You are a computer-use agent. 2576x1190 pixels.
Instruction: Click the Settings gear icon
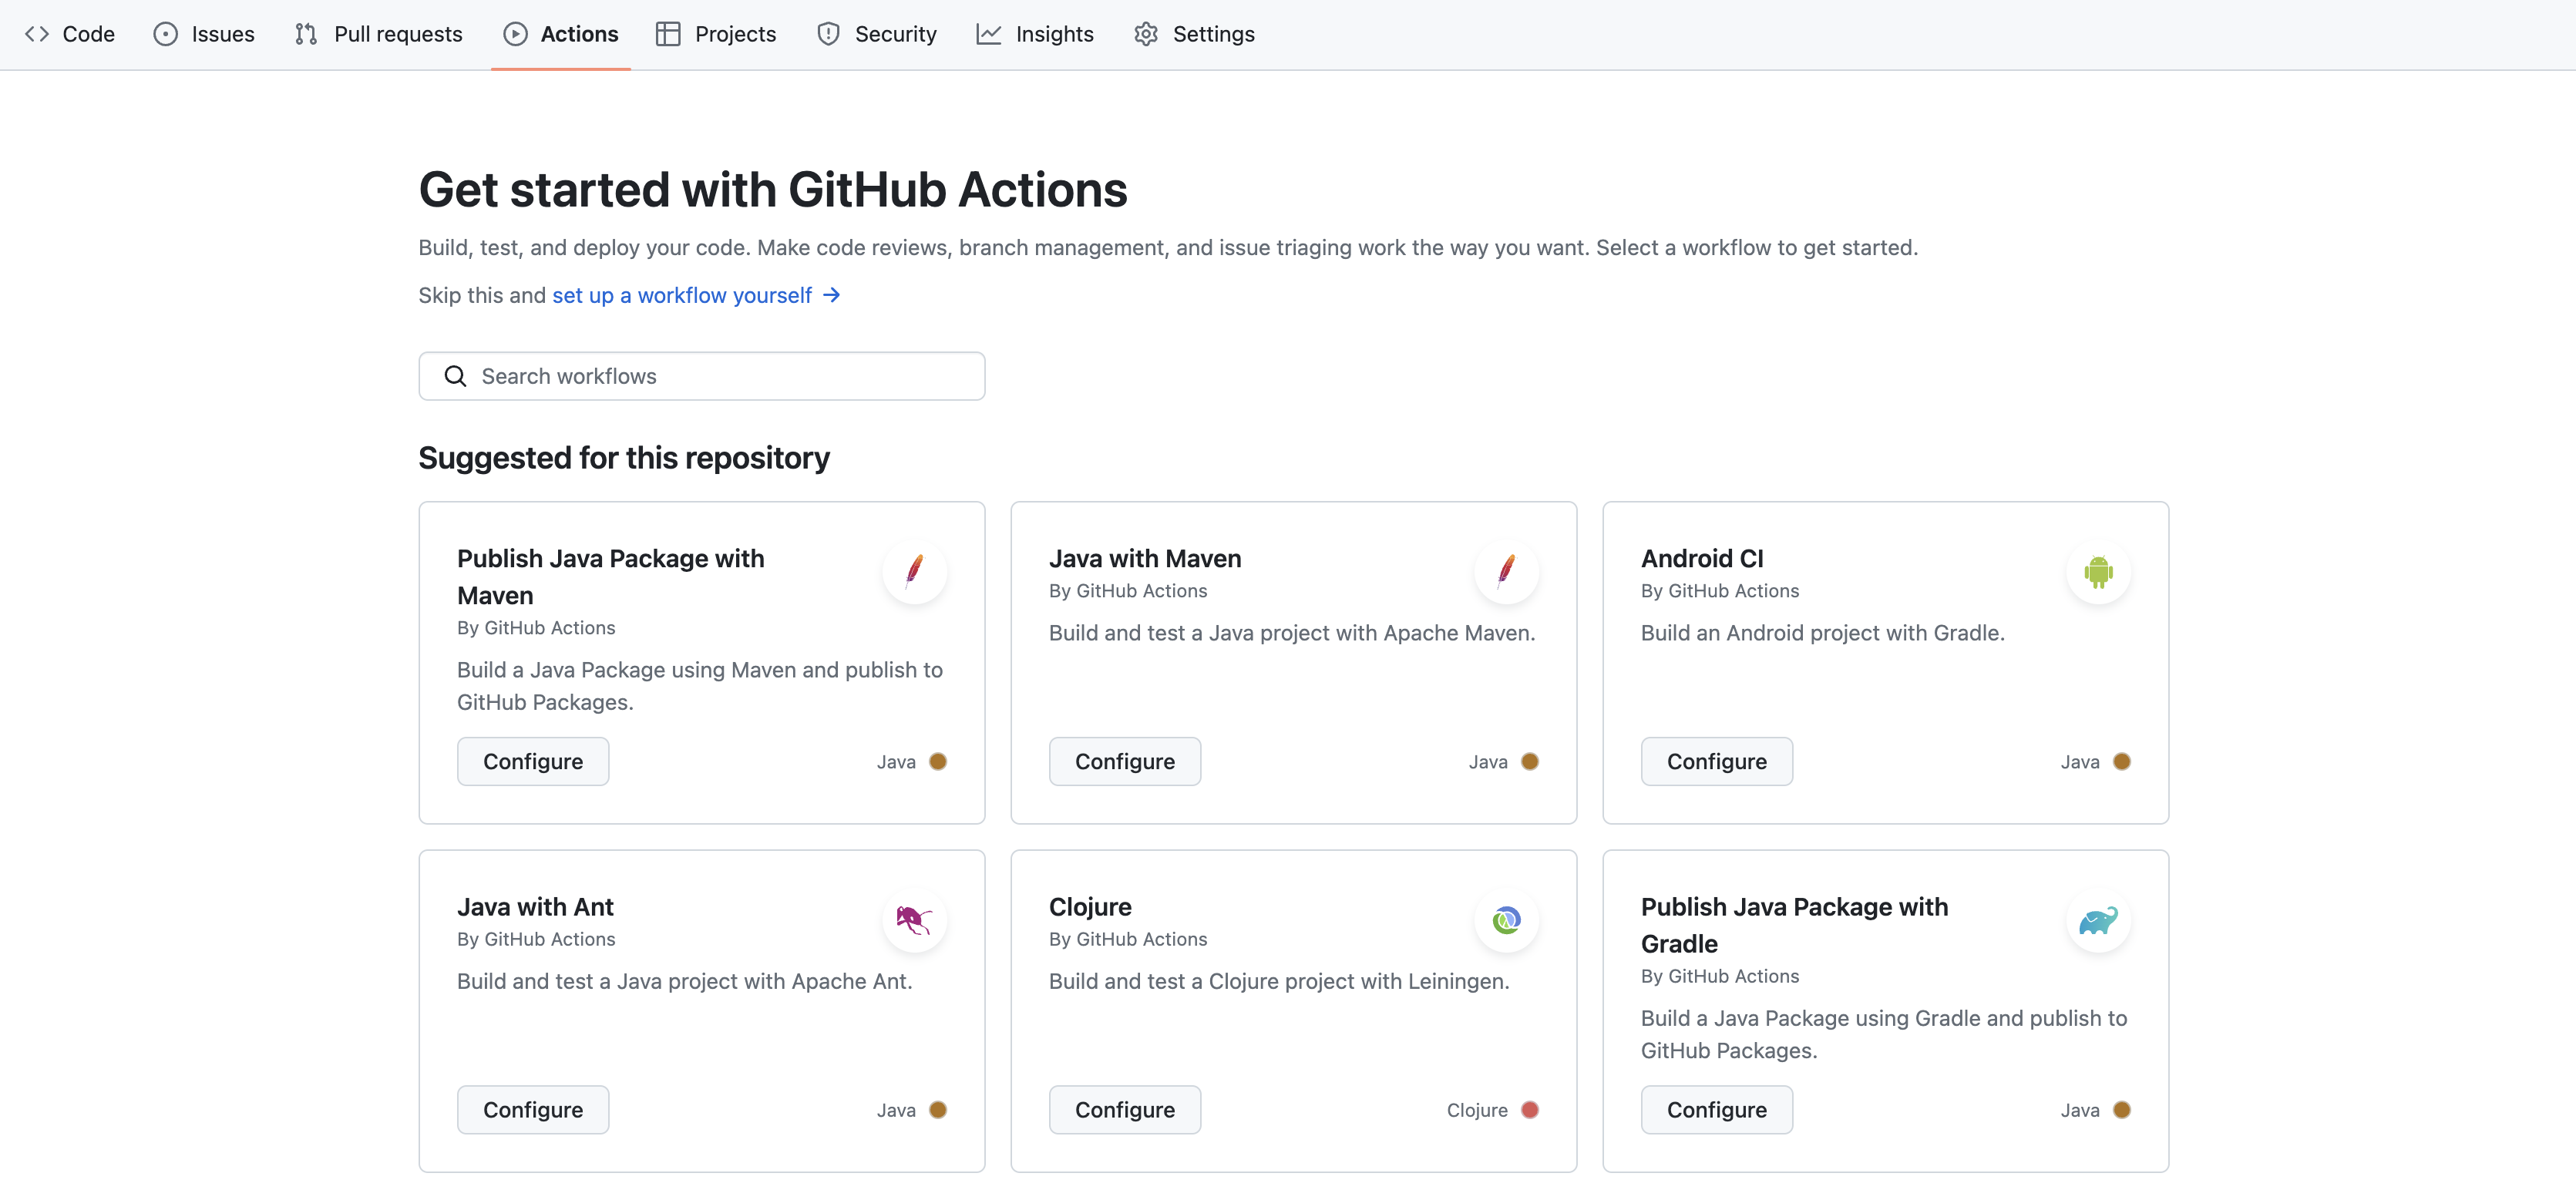click(1146, 34)
